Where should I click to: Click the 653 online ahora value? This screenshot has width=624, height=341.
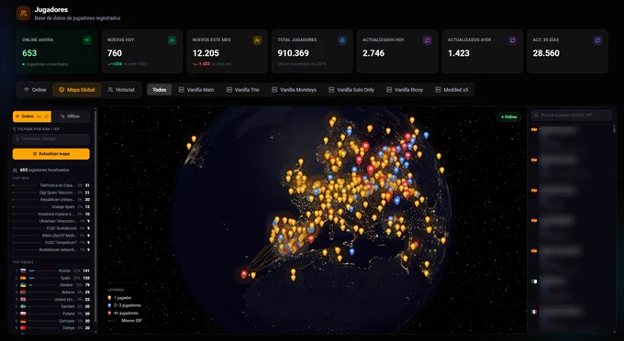pyautogui.click(x=29, y=53)
